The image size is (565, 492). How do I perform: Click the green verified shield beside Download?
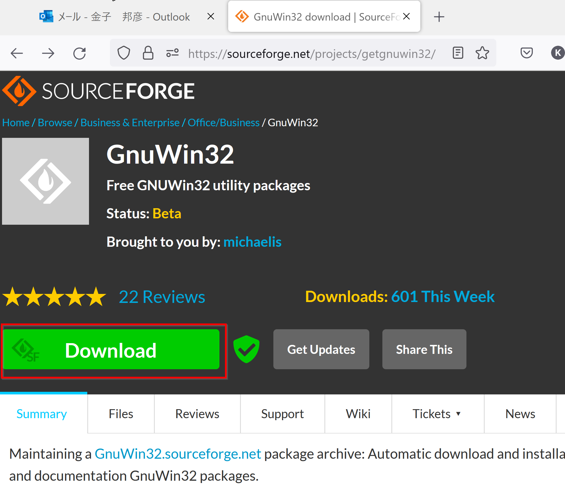[246, 349]
